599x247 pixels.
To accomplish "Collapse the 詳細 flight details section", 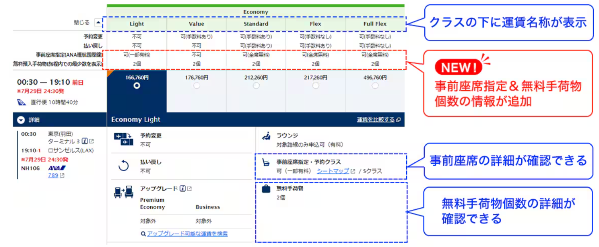I will 21,119.
